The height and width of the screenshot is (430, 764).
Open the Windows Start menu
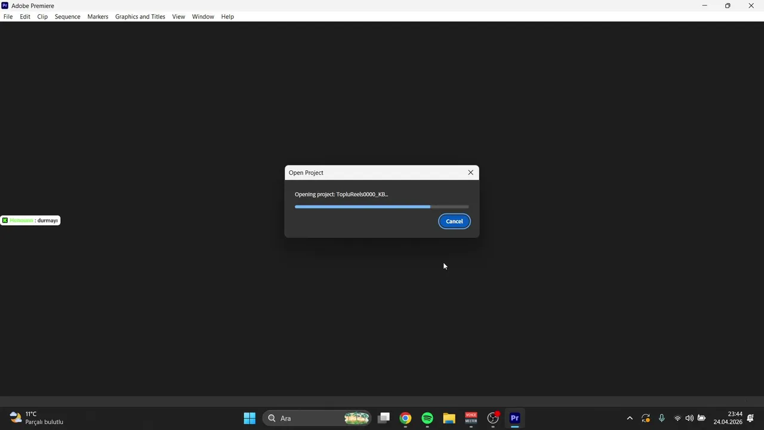(x=249, y=418)
